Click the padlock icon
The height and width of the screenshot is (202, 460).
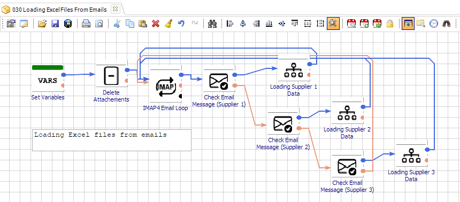pyautogui.click(x=390, y=24)
